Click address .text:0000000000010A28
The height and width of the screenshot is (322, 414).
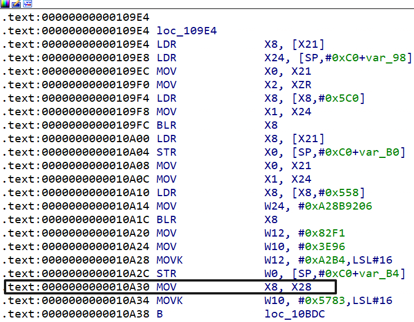(76, 260)
